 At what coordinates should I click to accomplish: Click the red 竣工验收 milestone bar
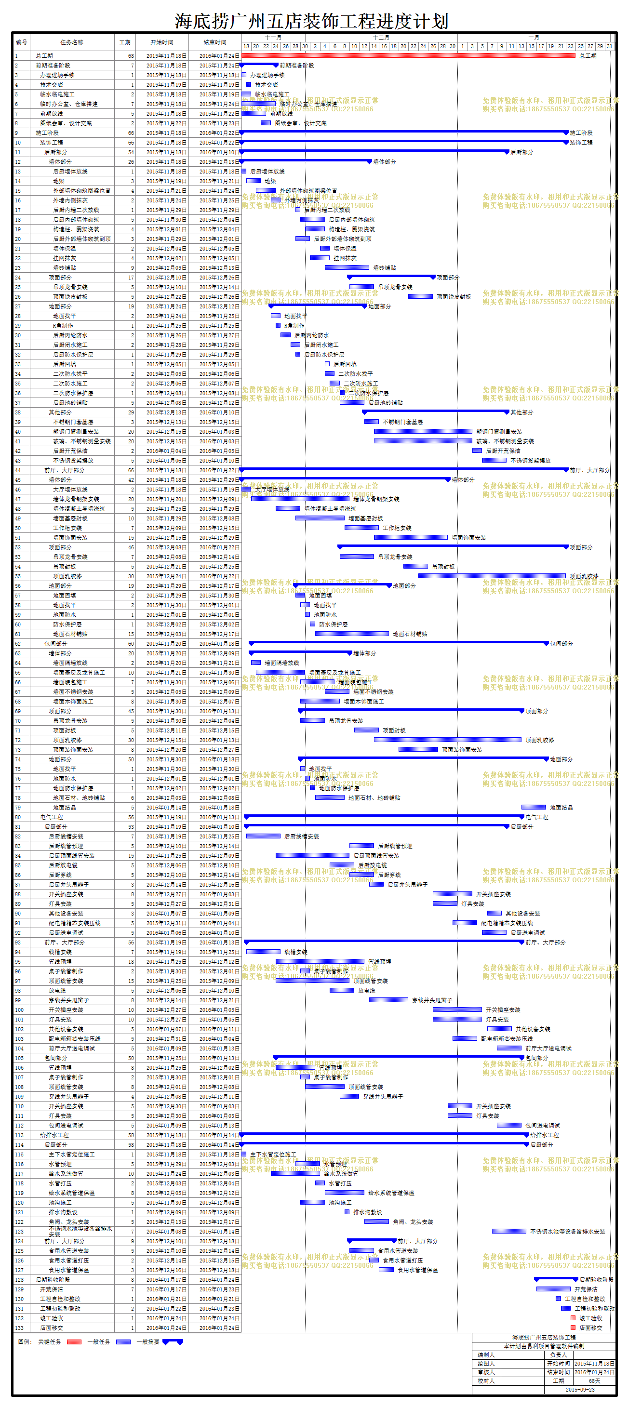[573, 1318]
